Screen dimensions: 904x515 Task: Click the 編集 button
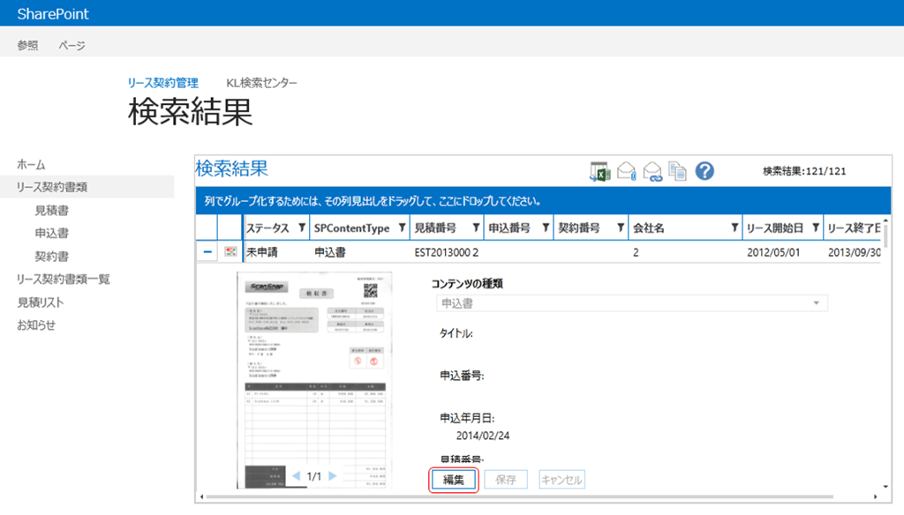click(x=453, y=479)
